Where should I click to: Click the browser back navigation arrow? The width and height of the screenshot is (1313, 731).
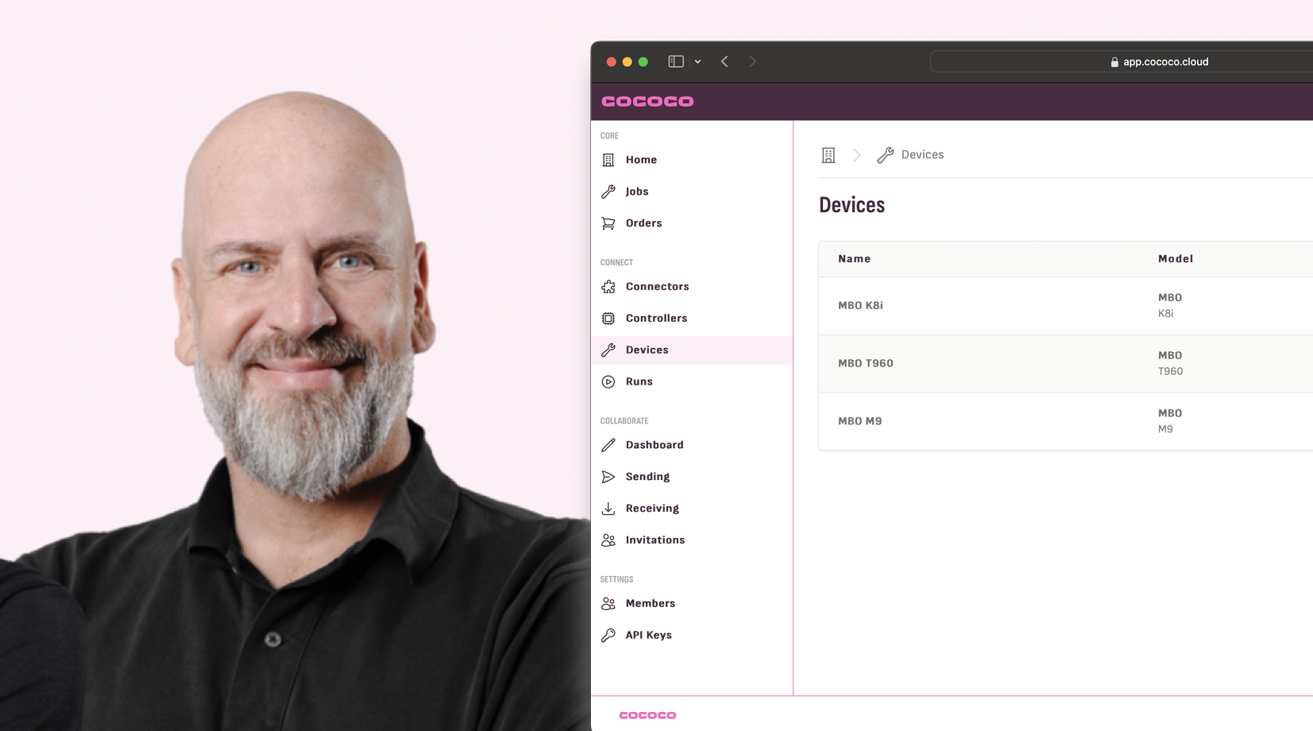tap(724, 61)
